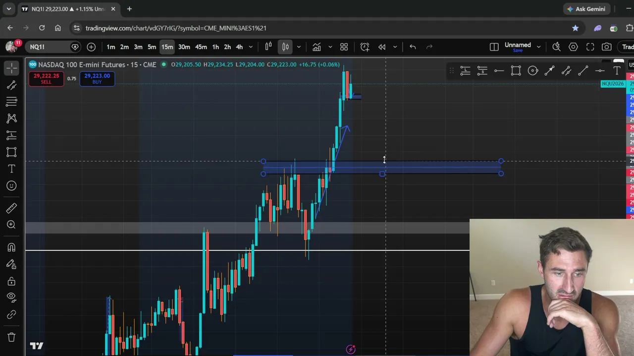The height and width of the screenshot is (356, 634).
Task: Toggle magnet mode in the left sidebar
Action: [11, 248]
